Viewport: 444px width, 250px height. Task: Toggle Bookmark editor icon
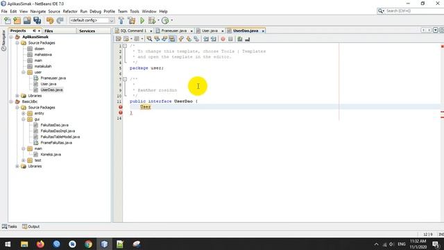[x=196, y=39]
